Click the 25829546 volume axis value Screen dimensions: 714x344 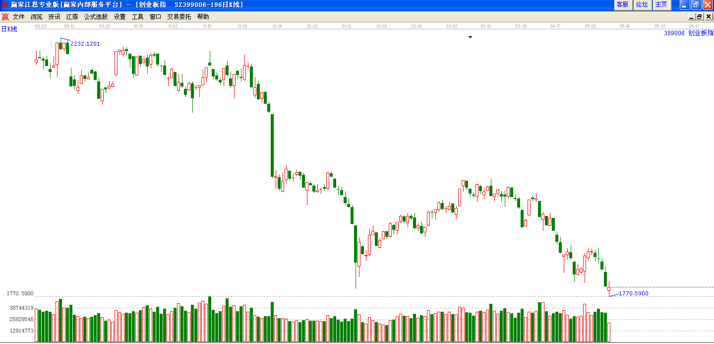(x=21, y=319)
